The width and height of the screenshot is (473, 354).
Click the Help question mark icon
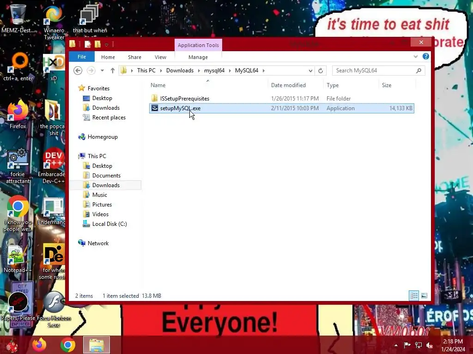coord(425,56)
